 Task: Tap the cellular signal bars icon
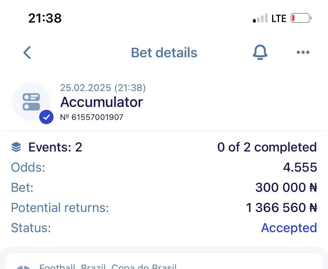260,18
